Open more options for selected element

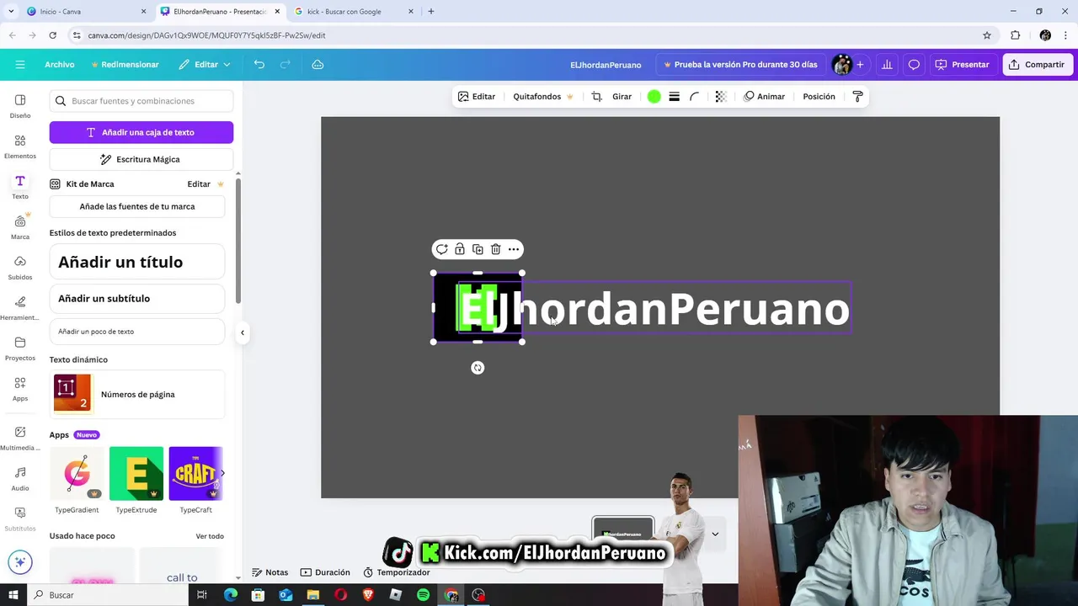pyautogui.click(x=514, y=249)
